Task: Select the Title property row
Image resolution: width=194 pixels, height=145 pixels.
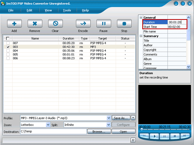Action: pyautogui.click(x=165, y=41)
